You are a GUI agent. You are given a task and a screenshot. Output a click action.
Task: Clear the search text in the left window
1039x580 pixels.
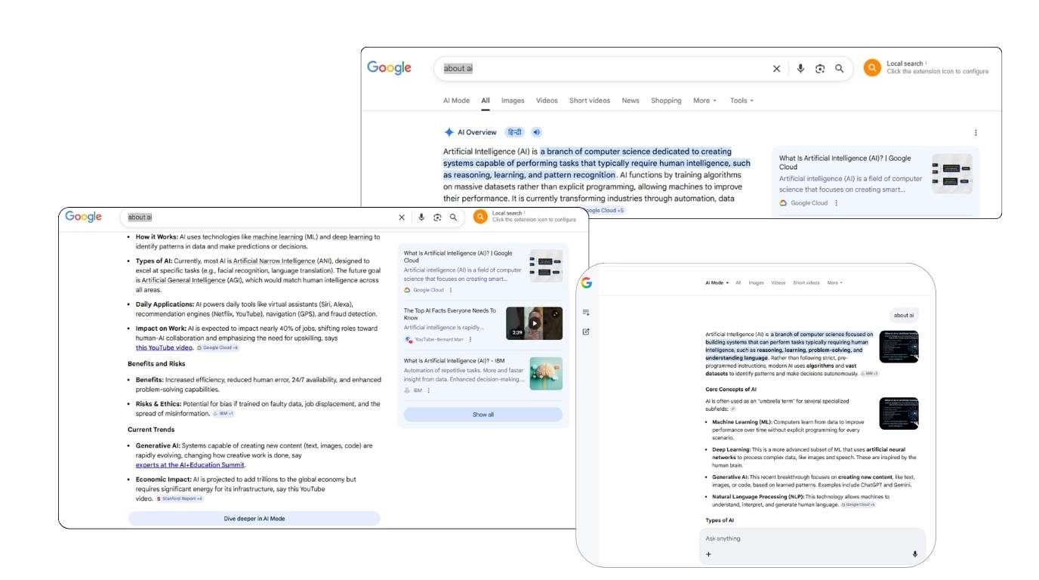[402, 217]
